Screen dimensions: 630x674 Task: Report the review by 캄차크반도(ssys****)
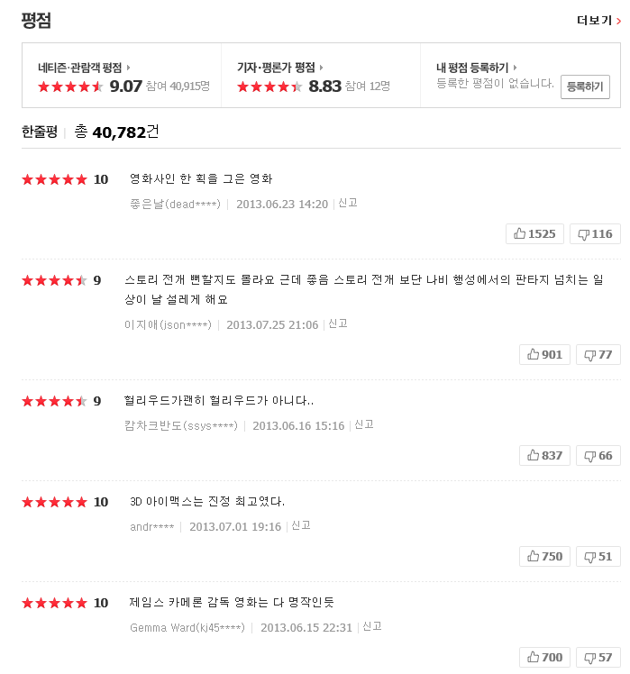pos(364,424)
